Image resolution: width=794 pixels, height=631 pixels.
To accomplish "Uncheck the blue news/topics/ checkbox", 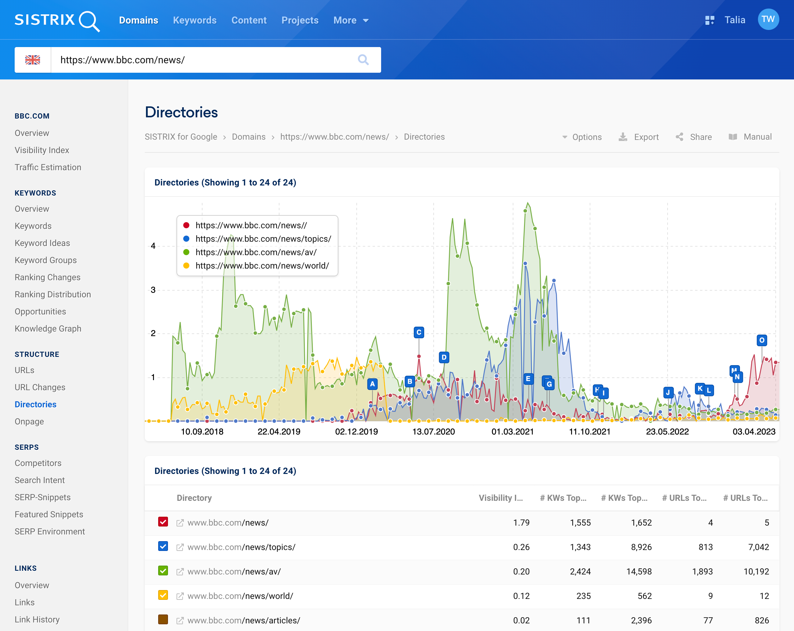I will pos(163,546).
